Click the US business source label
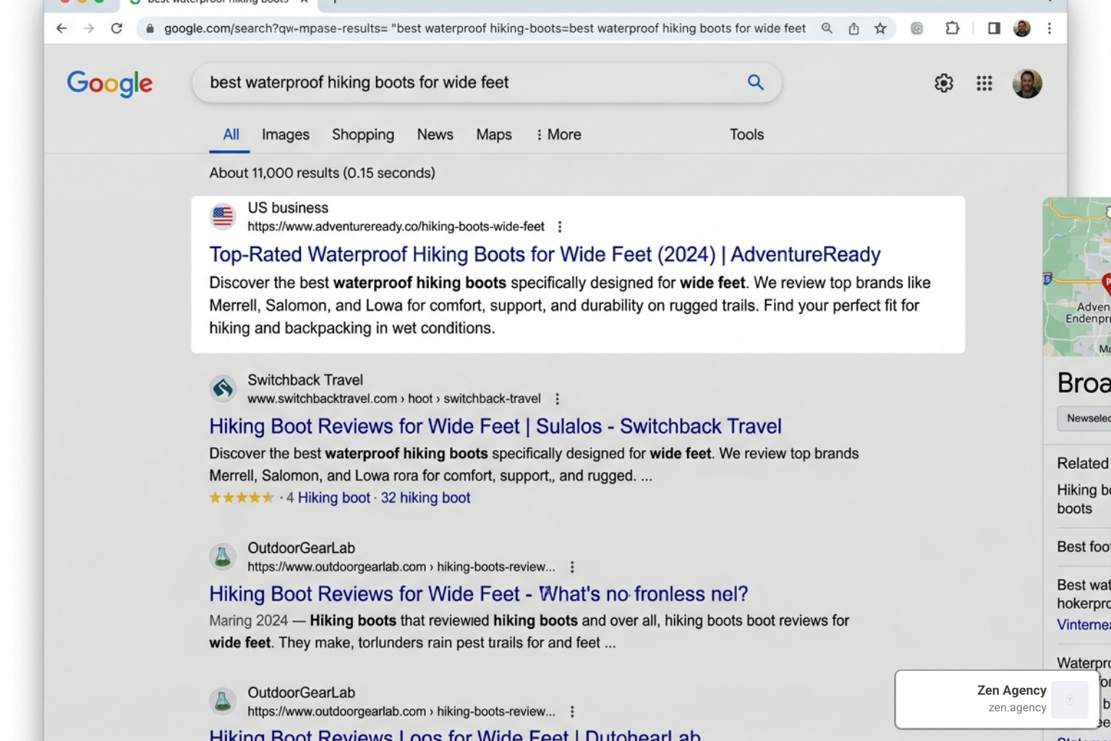Image resolution: width=1111 pixels, height=741 pixels. pyautogui.click(x=288, y=208)
